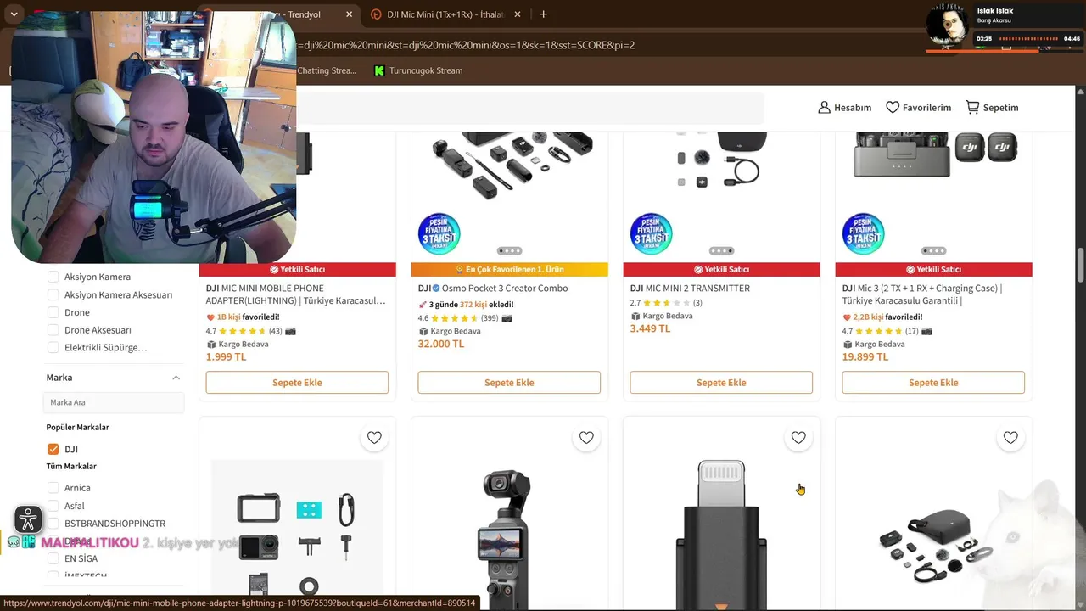Click the 19.899 TL price
Viewport: 1086px width, 611px height.
tap(865, 356)
